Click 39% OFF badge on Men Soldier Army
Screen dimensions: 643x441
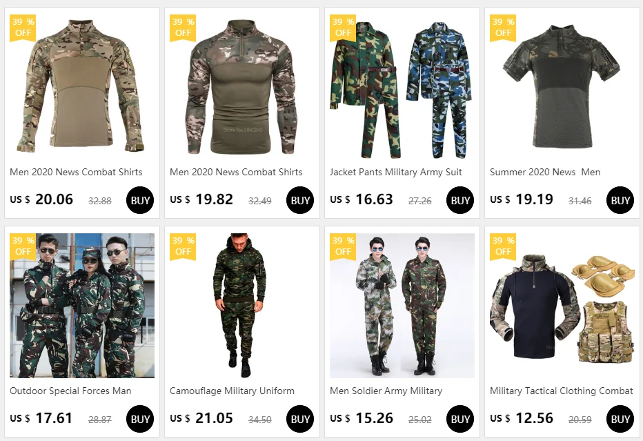(343, 246)
